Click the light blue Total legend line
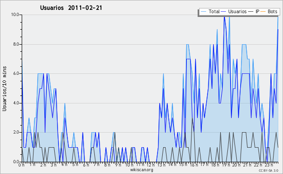This screenshot has width=283, height=174. [x=204, y=12]
